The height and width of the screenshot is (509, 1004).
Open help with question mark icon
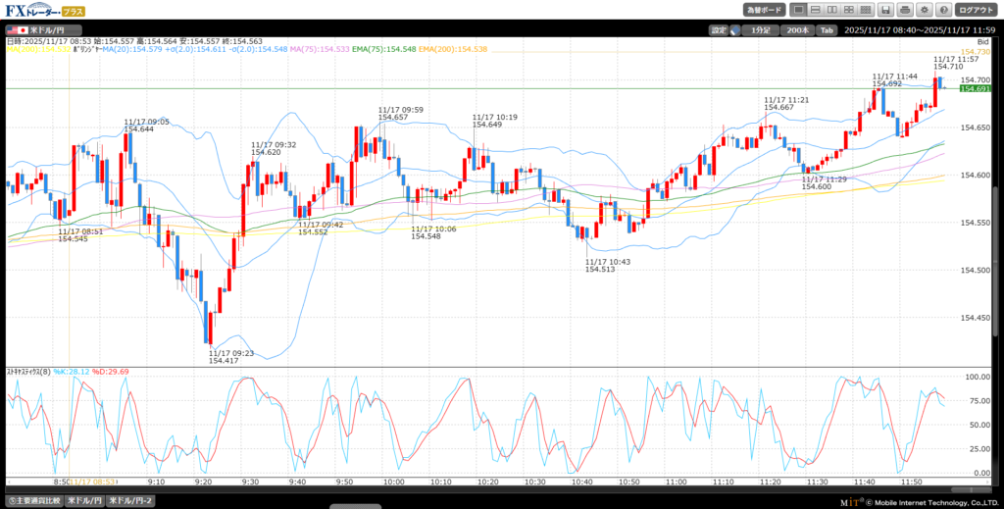tap(943, 10)
